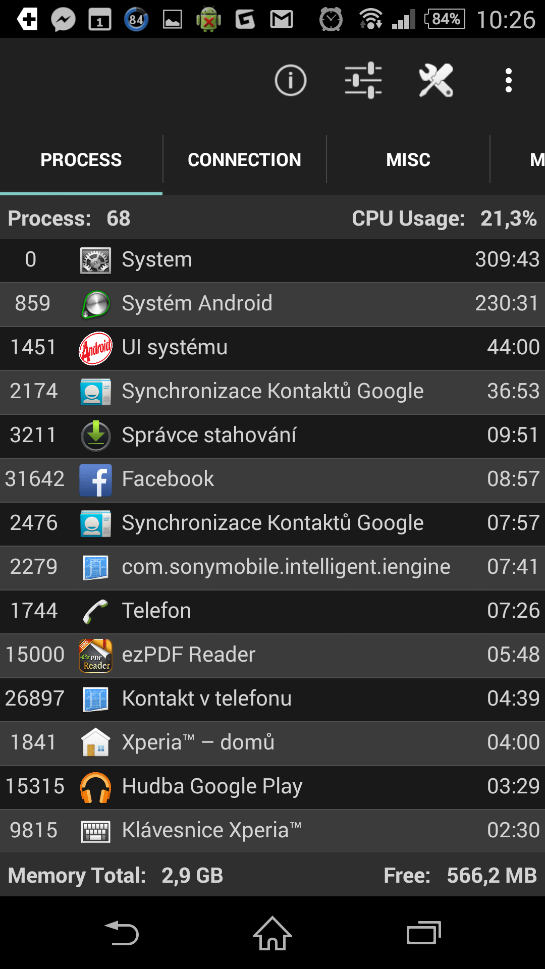
Task: Open the wrench and screwdriver tools icon
Action: click(x=436, y=80)
